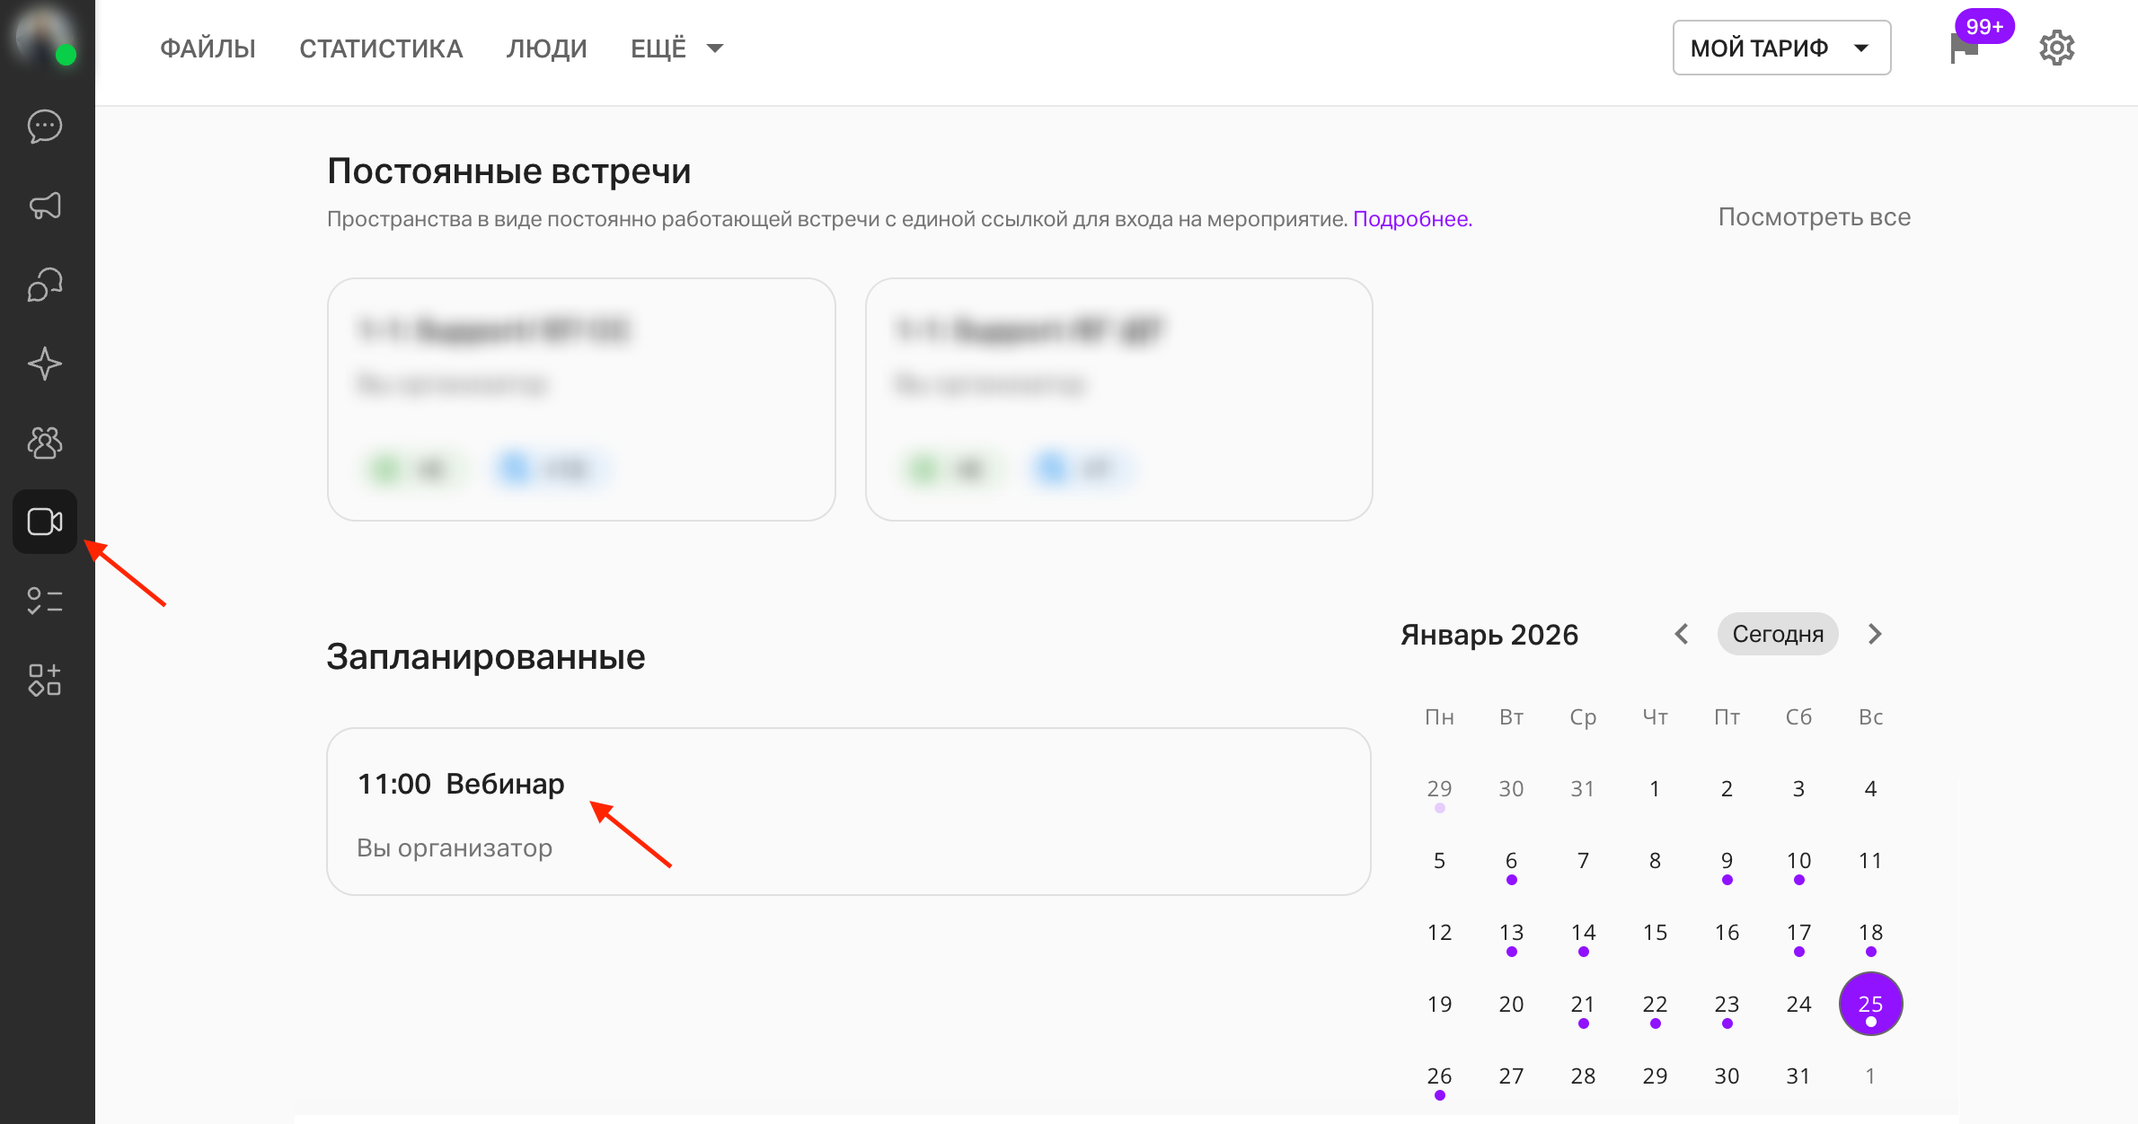This screenshot has width=2138, height=1124.
Task: Select the video meetings camera icon
Action: click(x=45, y=522)
